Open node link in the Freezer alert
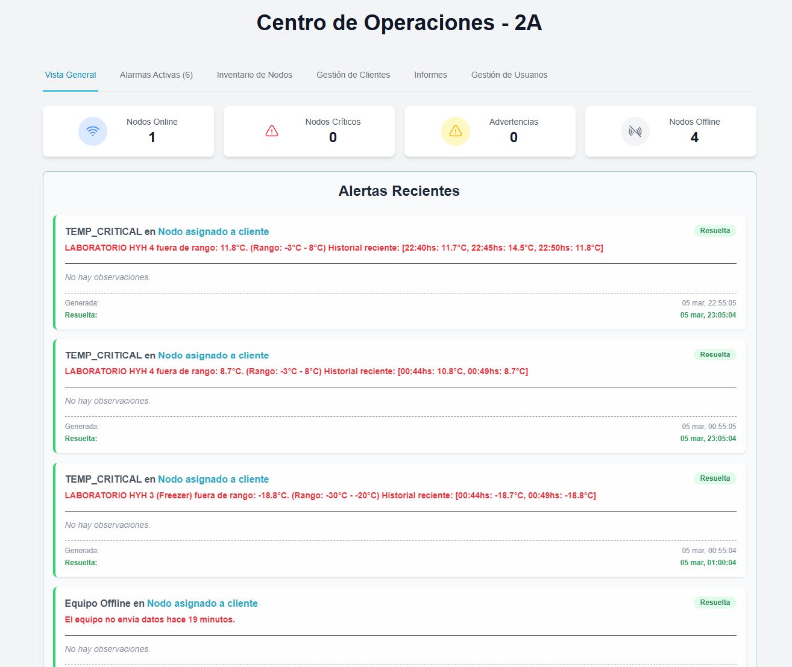The width and height of the screenshot is (792, 667). coord(213,479)
